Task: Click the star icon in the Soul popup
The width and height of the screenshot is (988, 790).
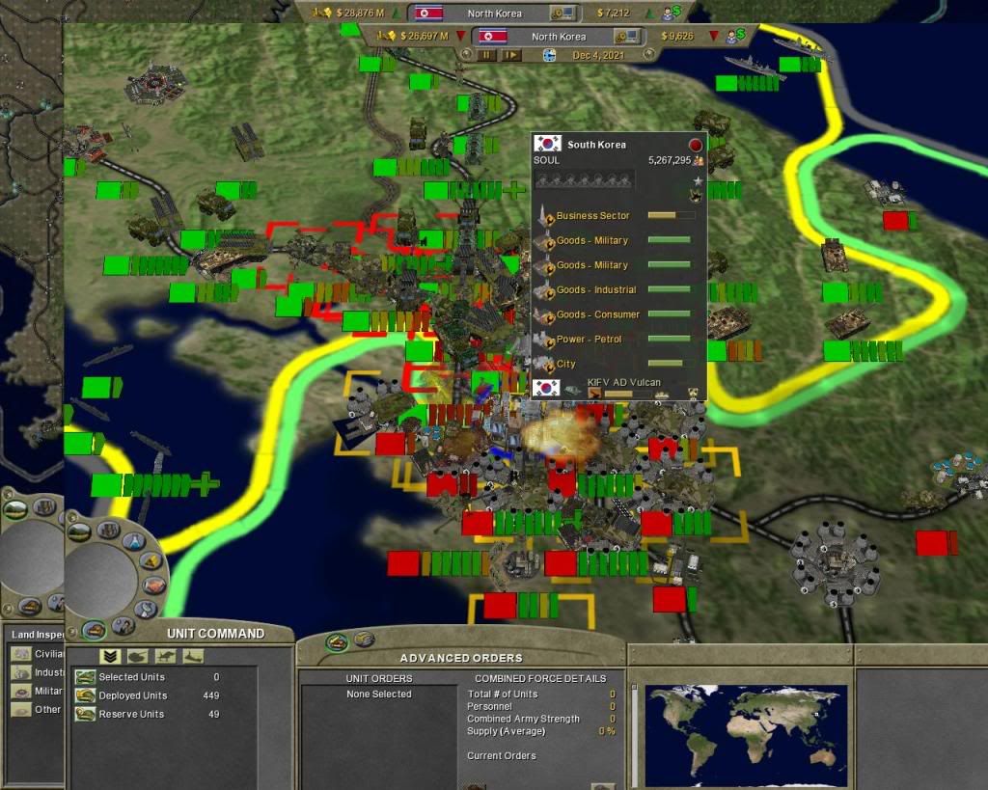Action: point(698,181)
